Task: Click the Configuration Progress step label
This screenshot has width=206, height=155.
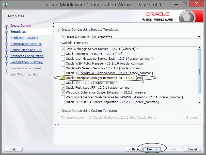Action: pos(26,68)
